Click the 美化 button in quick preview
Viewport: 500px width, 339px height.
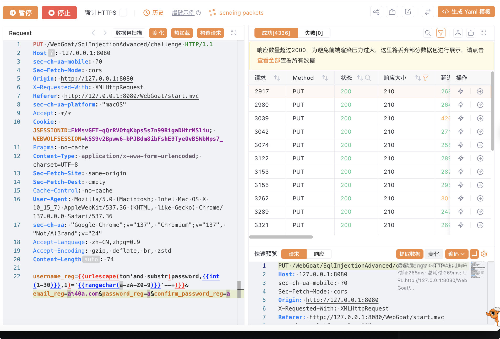[x=434, y=254]
